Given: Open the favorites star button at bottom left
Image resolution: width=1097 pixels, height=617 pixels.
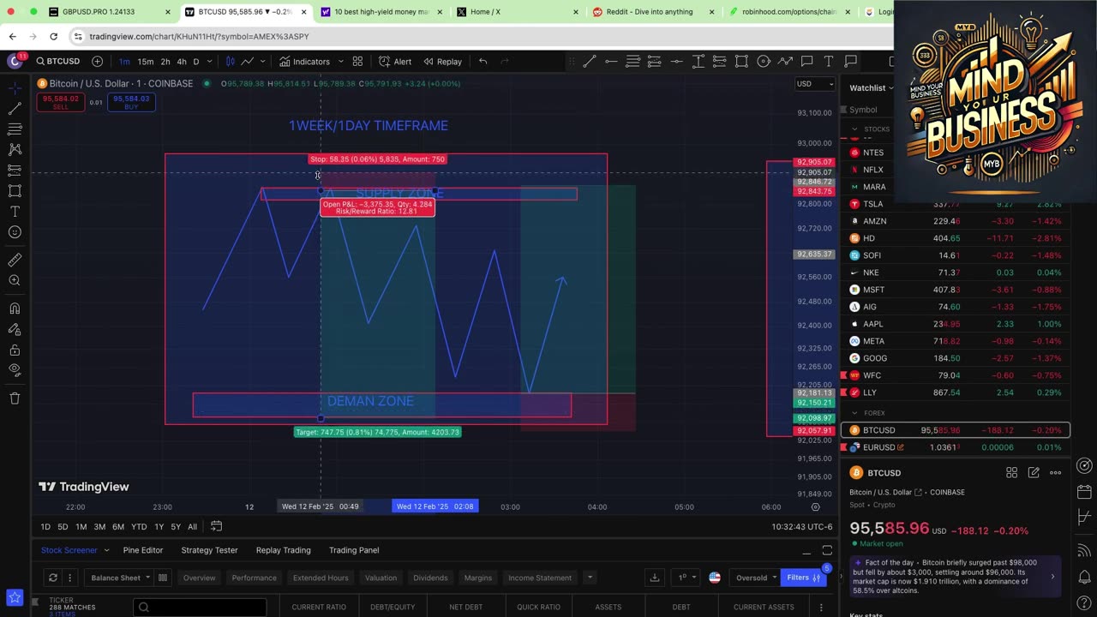Looking at the screenshot, I should click(x=14, y=597).
